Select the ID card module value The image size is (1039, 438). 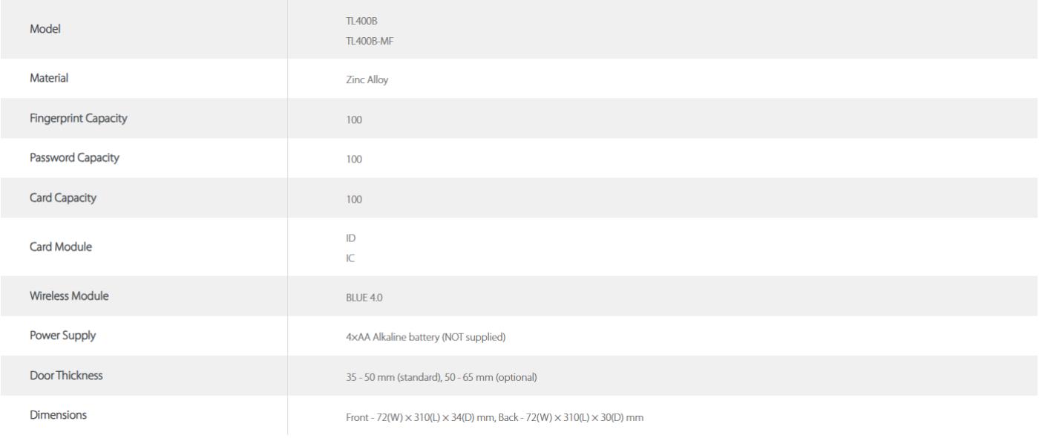341,238
